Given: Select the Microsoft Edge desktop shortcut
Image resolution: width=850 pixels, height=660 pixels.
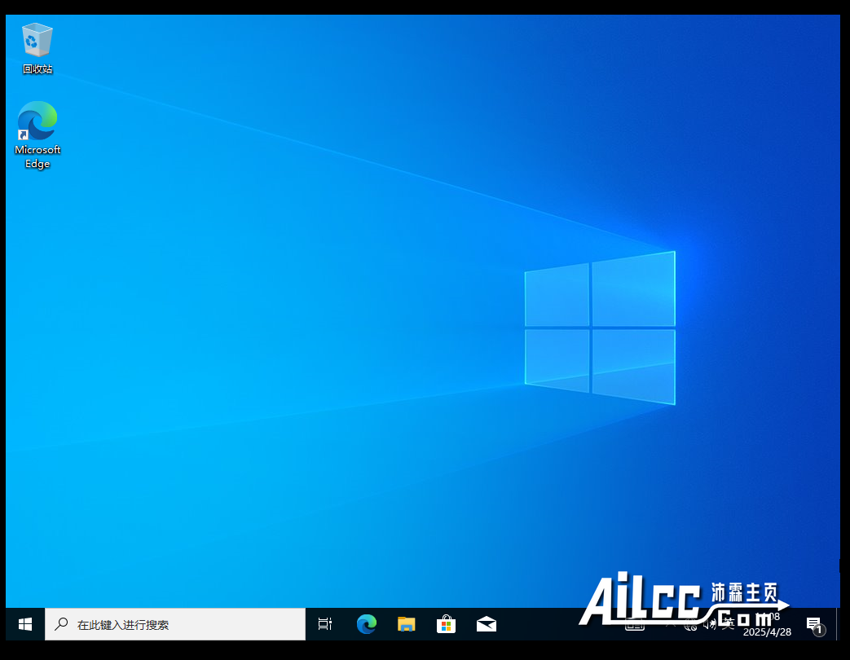Looking at the screenshot, I should point(37,135).
